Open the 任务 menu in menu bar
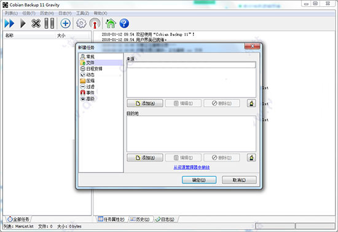 tap(29, 14)
